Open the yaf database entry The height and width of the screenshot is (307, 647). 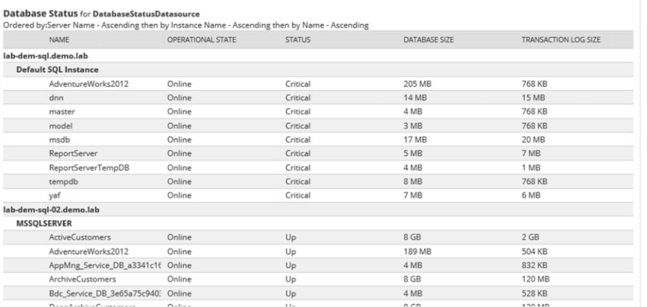[x=55, y=195]
